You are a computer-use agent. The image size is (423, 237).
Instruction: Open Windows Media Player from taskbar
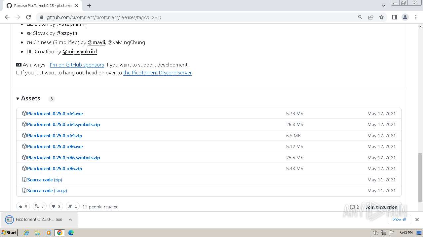pyautogui.click(x=49, y=233)
